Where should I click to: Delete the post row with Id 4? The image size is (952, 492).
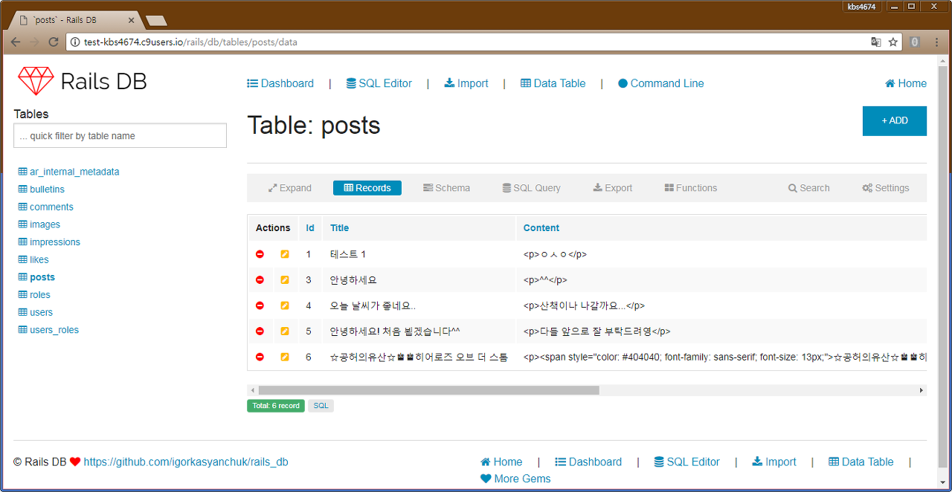click(260, 305)
